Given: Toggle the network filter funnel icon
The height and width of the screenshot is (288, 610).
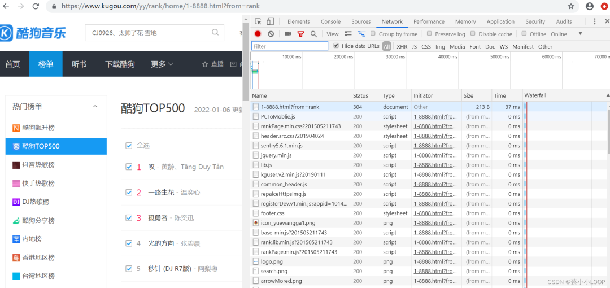Looking at the screenshot, I should point(300,34).
